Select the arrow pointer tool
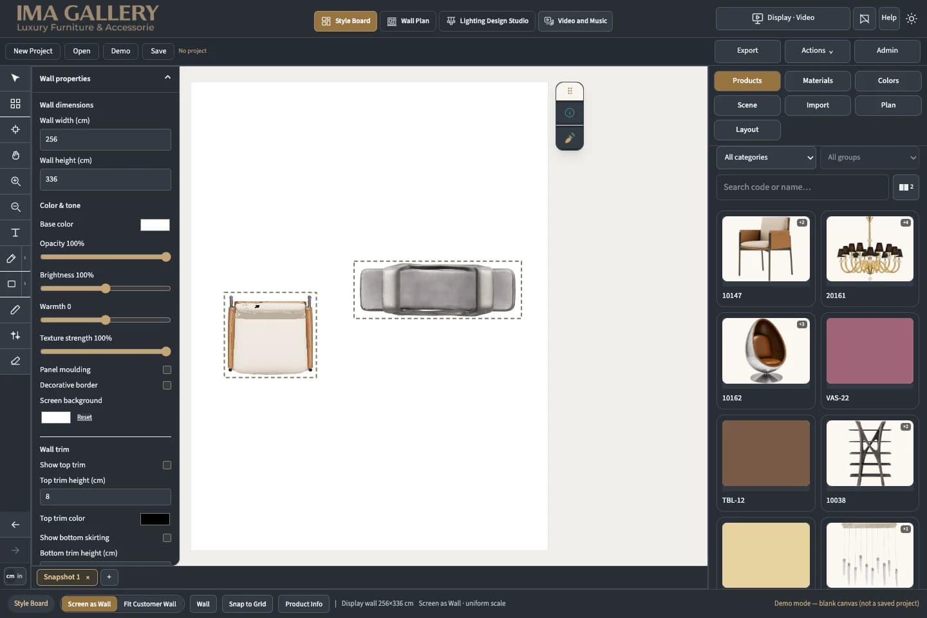Screen dimensions: 927x618 coord(15,78)
